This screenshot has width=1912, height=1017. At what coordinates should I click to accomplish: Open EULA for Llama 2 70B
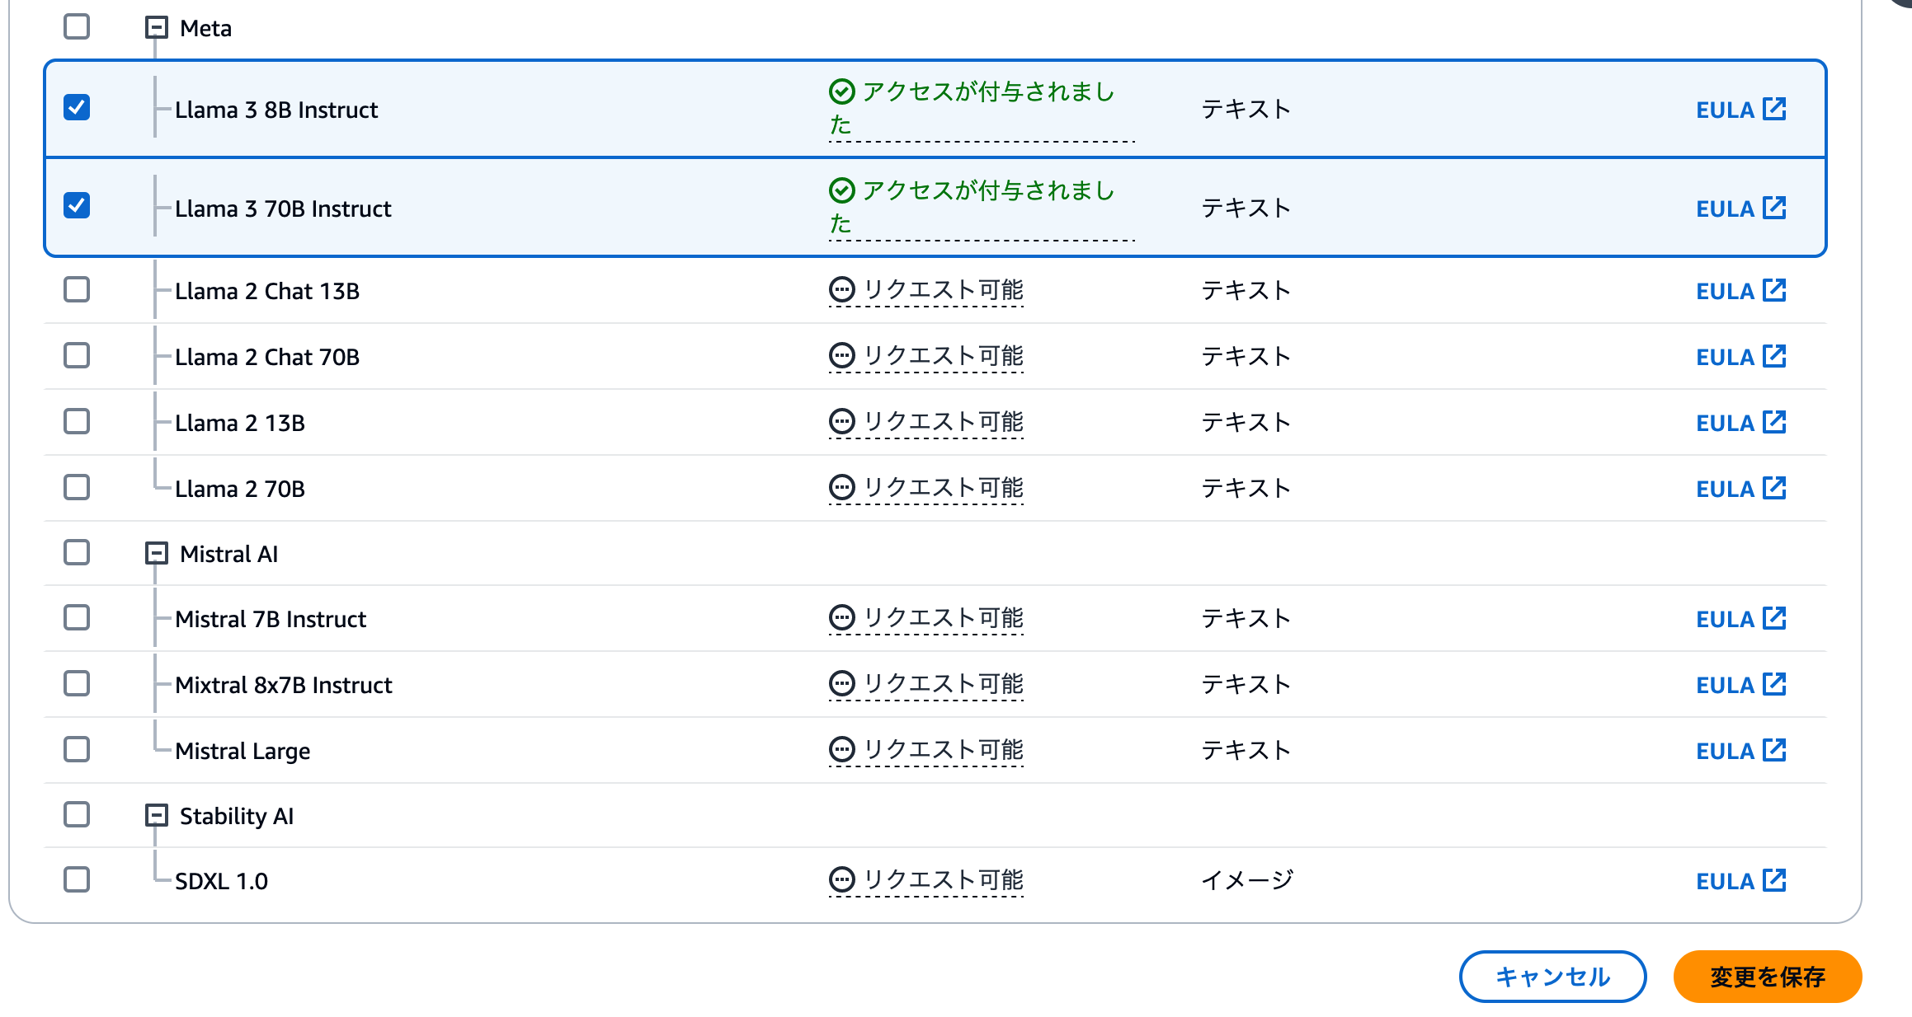point(1740,488)
